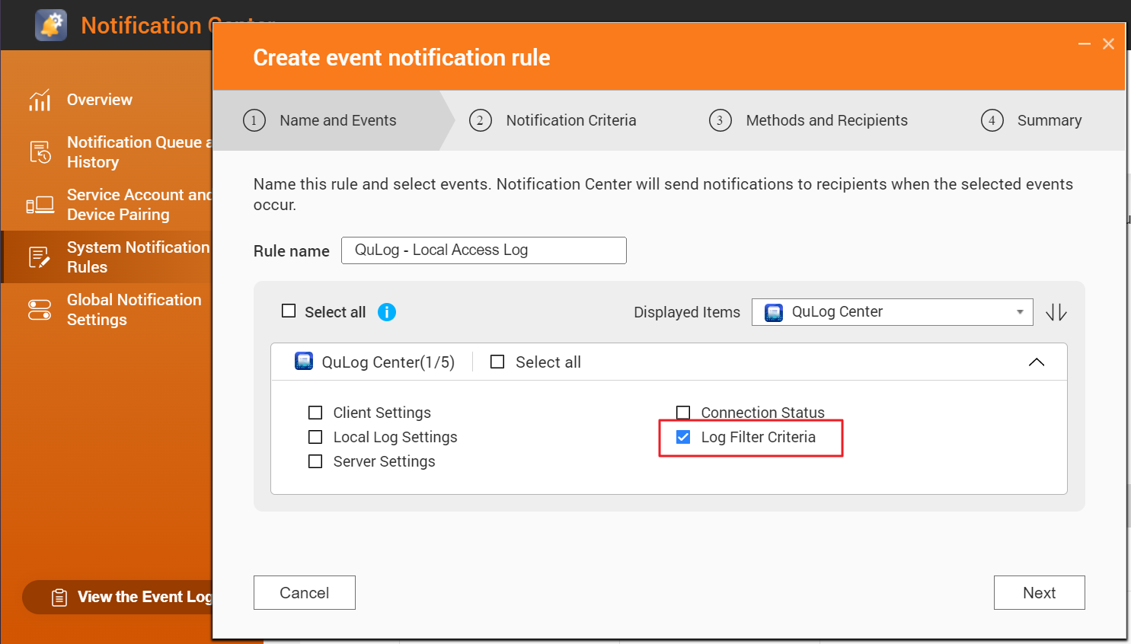Click Global Notification Settings toggle icon
1131x644 pixels.
coord(40,310)
